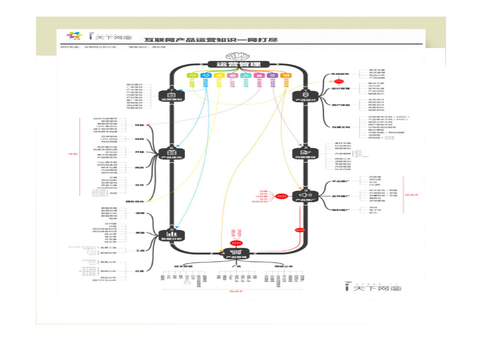Click the 天下网商 logo in the header
Viewport: 482px width, 341px height.
click(111, 37)
